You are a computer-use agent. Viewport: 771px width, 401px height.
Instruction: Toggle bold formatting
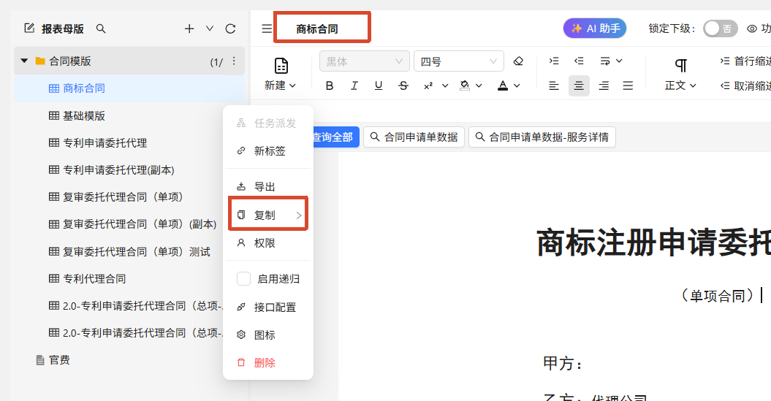click(x=330, y=85)
